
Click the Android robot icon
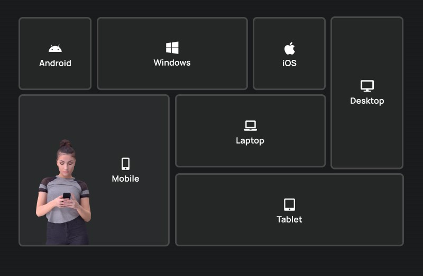pyautogui.click(x=55, y=48)
